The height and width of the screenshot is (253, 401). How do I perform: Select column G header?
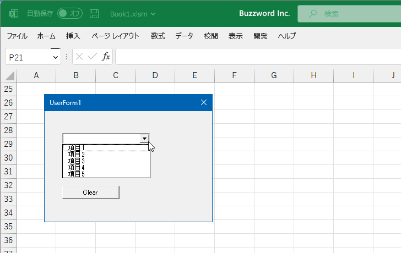[x=274, y=75]
